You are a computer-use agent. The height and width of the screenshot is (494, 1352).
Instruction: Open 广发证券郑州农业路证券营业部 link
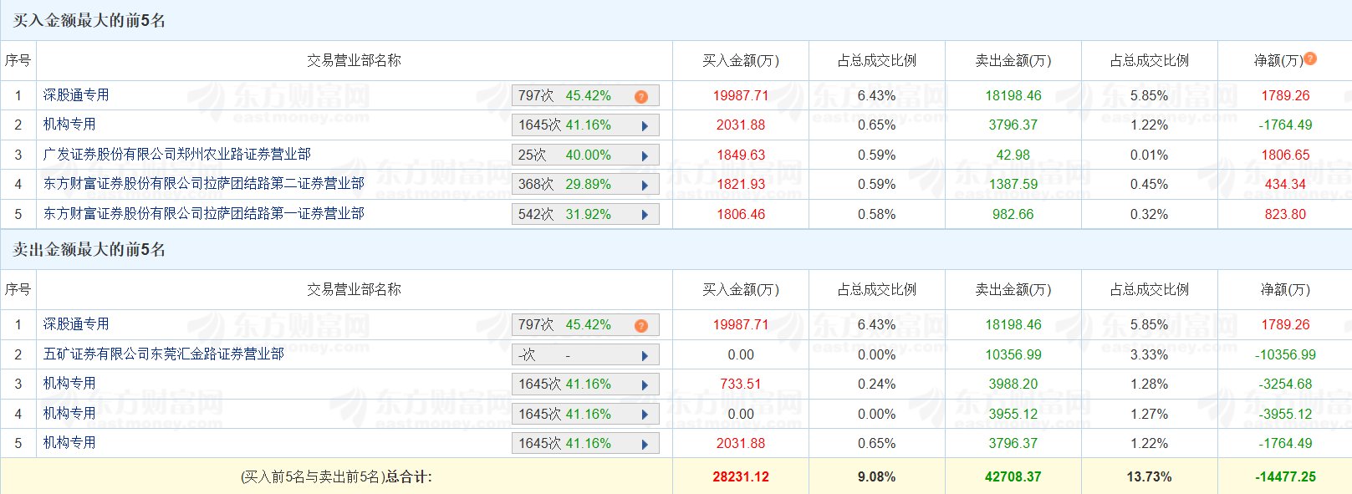pyautogui.click(x=176, y=155)
